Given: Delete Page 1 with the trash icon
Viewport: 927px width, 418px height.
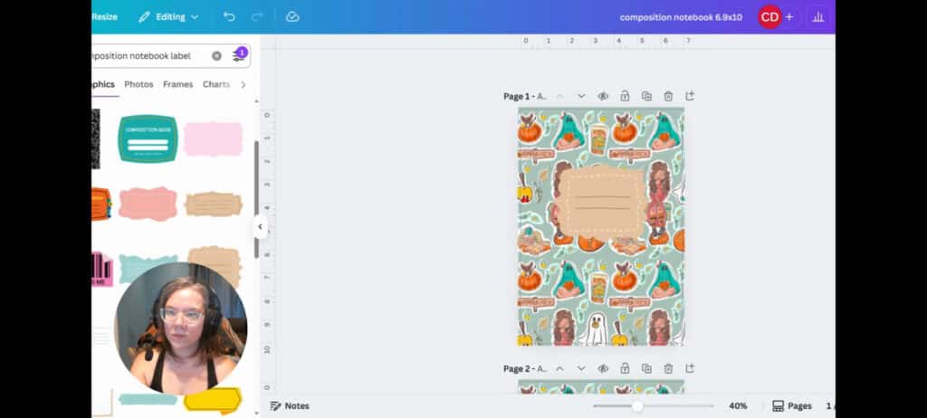Looking at the screenshot, I should point(668,96).
